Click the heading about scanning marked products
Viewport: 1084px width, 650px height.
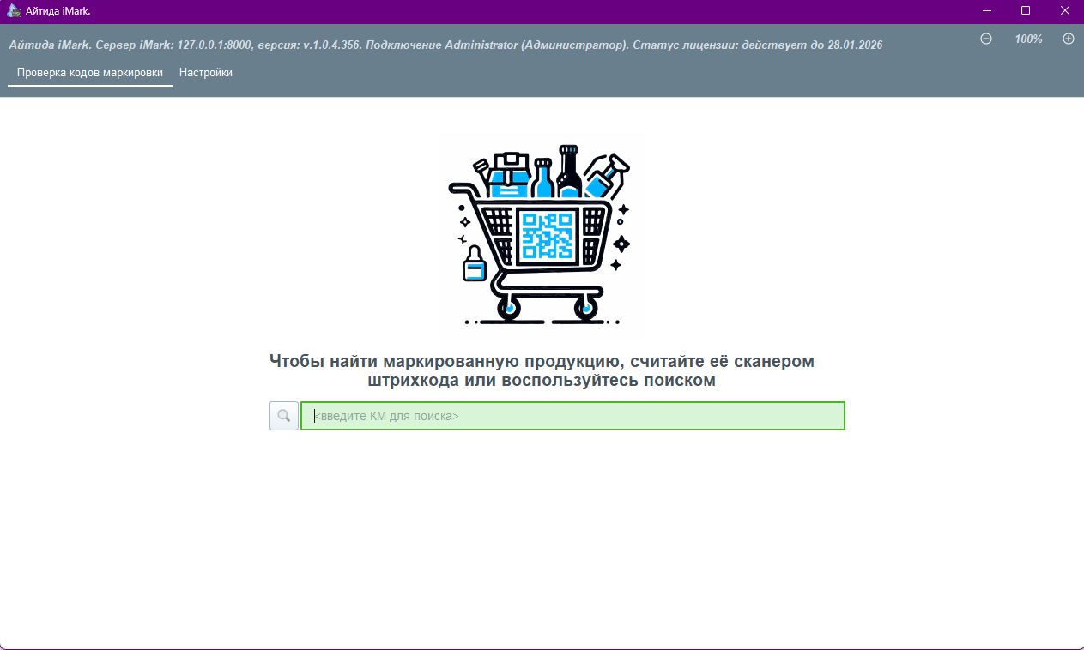click(x=542, y=370)
